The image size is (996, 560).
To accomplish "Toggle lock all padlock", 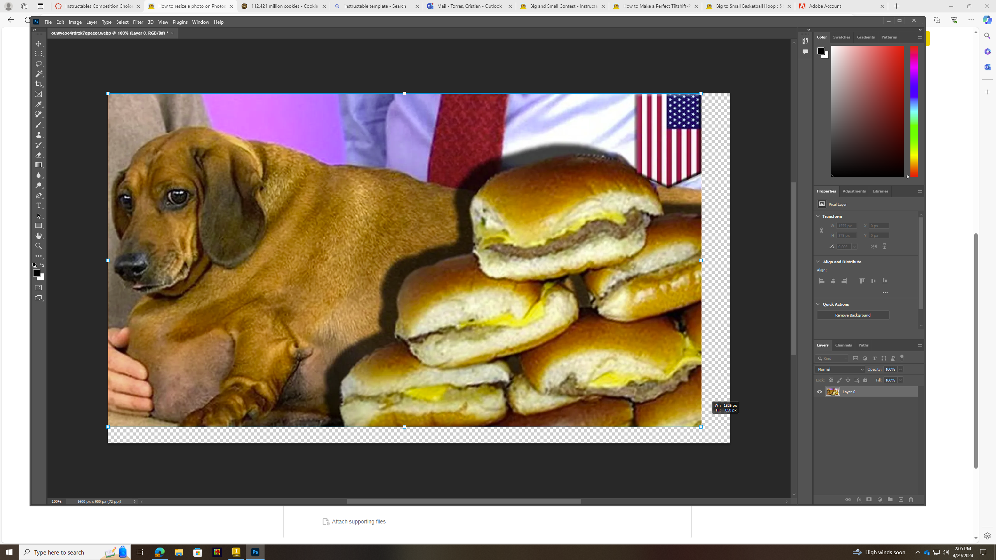I will pyautogui.click(x=865, y=380).
